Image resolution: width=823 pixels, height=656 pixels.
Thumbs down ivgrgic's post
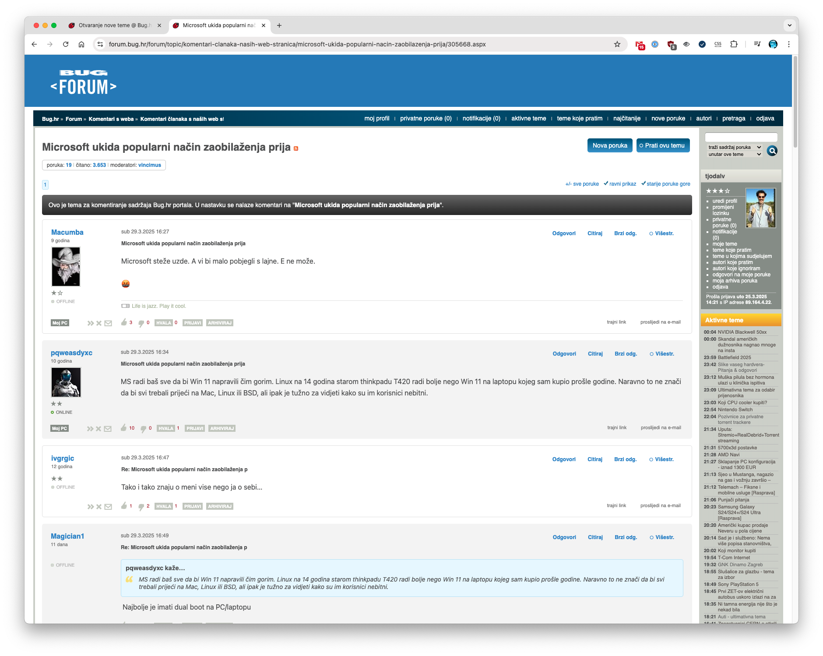point(141,507)
